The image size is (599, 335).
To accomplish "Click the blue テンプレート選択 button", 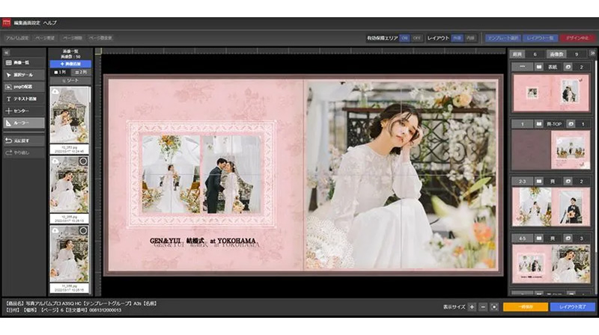I will [503, 38].
